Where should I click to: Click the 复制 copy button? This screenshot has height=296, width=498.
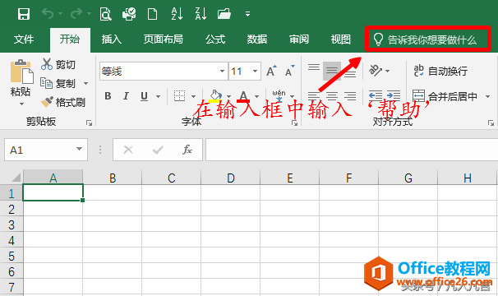click(x=58, y=83)
